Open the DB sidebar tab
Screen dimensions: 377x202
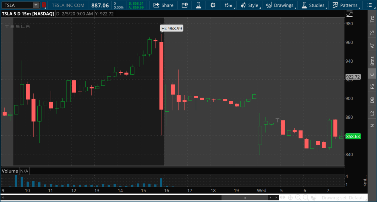point(372,100)
